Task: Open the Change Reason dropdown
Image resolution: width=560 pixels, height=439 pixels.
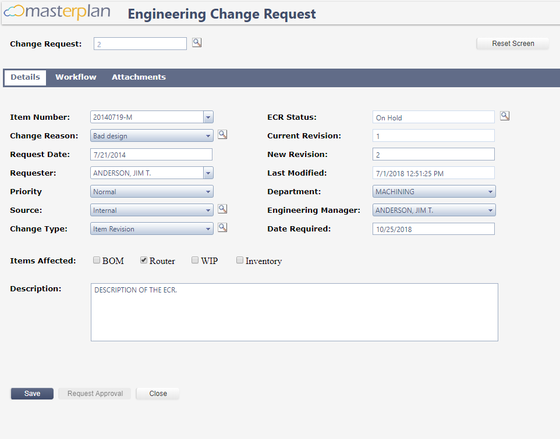Action: pyautogui.click(x=152, y=135)
